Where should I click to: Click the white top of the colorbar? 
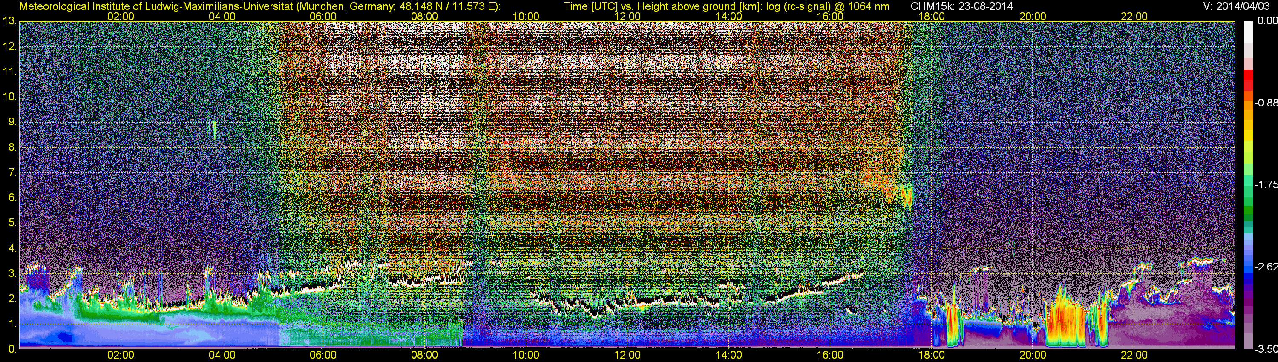point(1248,31)
